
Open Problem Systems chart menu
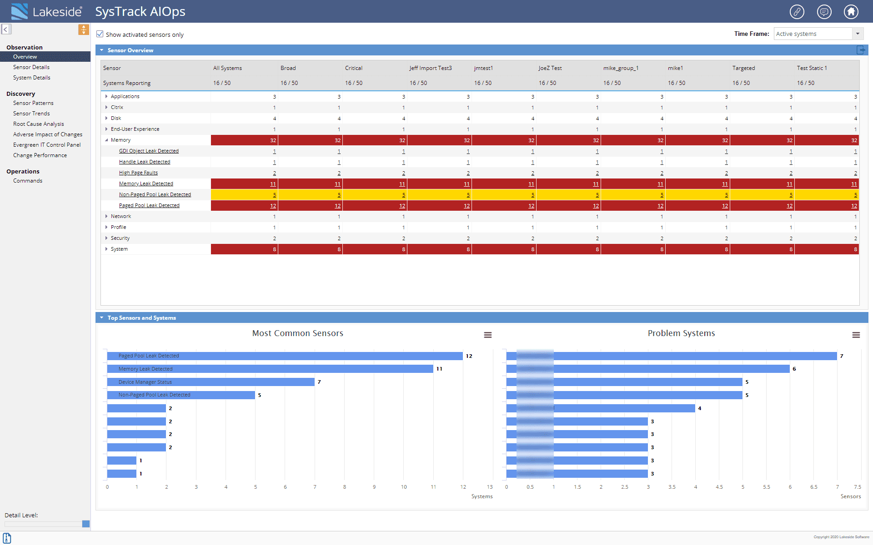856,335
